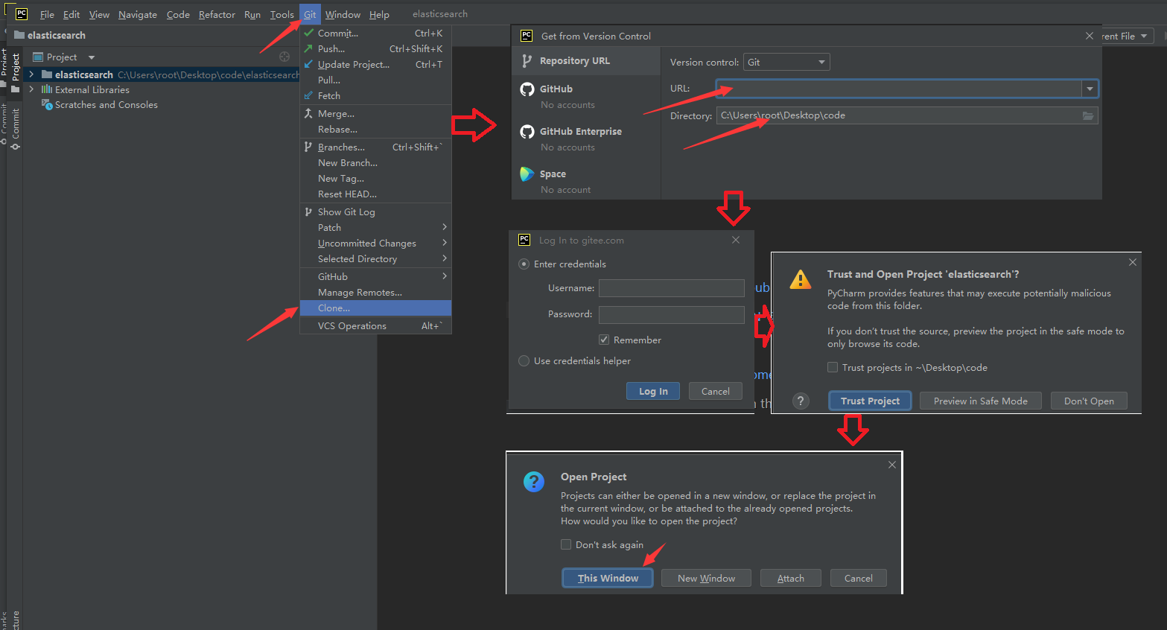Click the Repository URL branch icon
This screenshot has width=1167, height=630.
(x=527, y=61)
